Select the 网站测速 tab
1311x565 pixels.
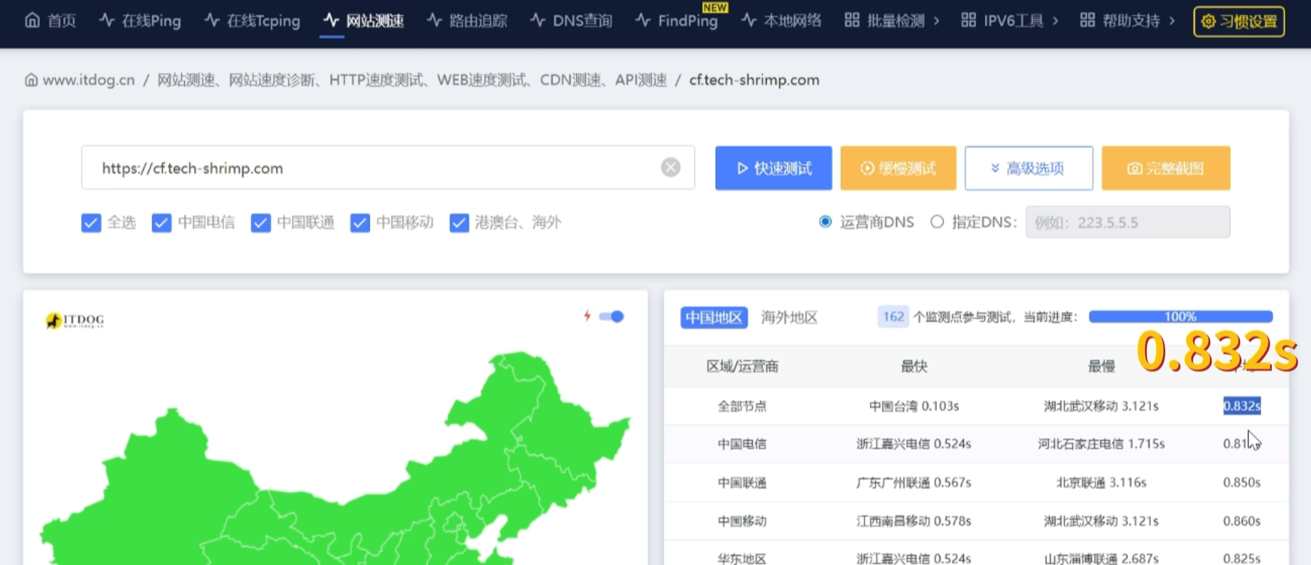pyautogui.click(x=363, y=21)
